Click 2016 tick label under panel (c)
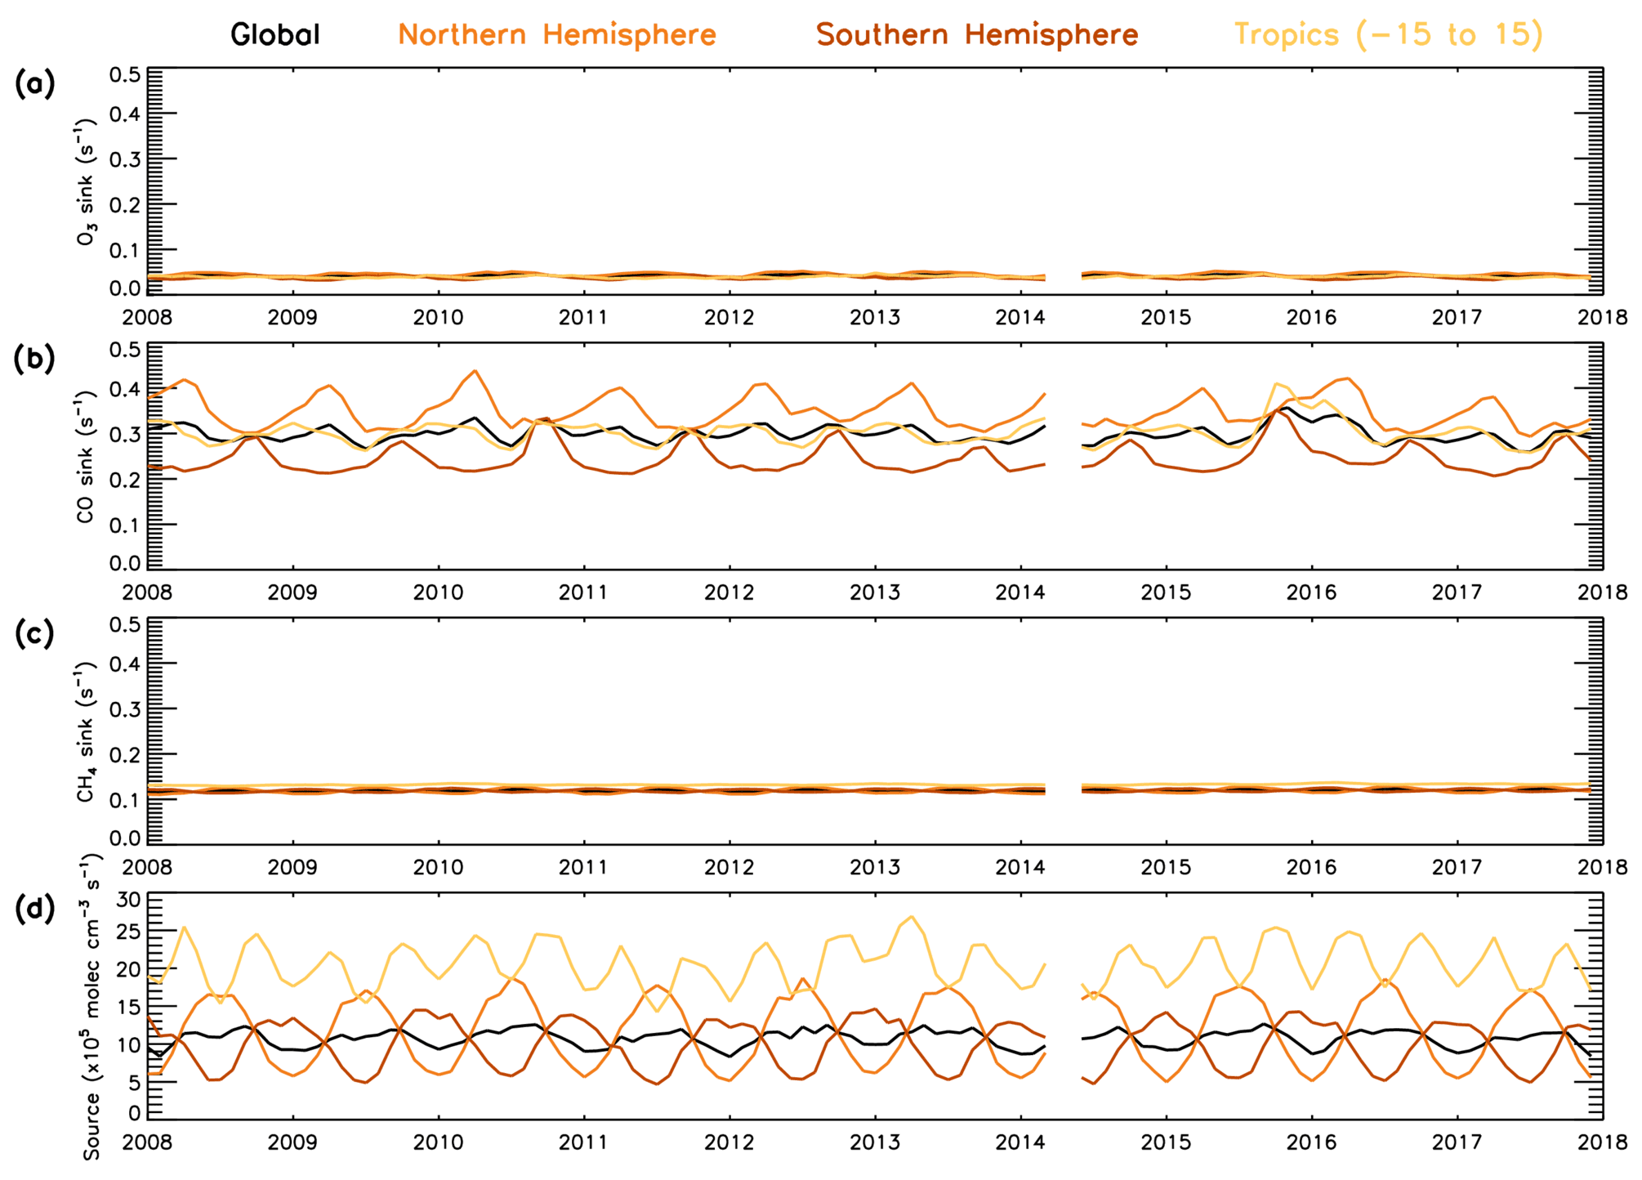 tap(1311, 867)
